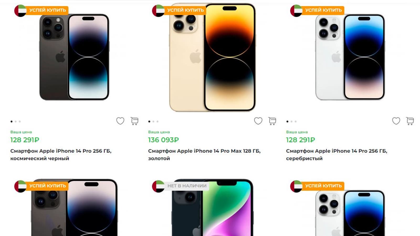Click UAE flag badge on gold iPhone

158,10
